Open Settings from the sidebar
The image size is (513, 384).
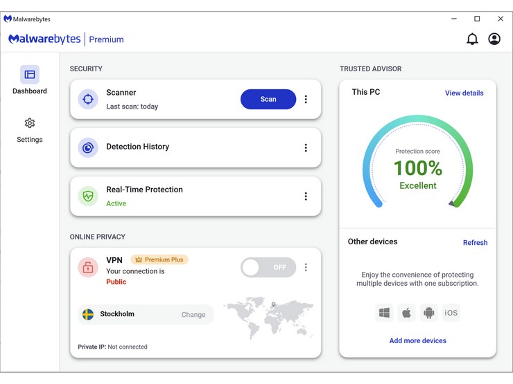(30, 129)
